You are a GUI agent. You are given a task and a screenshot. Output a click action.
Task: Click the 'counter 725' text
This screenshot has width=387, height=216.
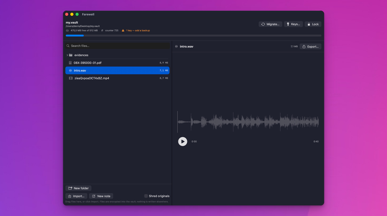point(112,31)
